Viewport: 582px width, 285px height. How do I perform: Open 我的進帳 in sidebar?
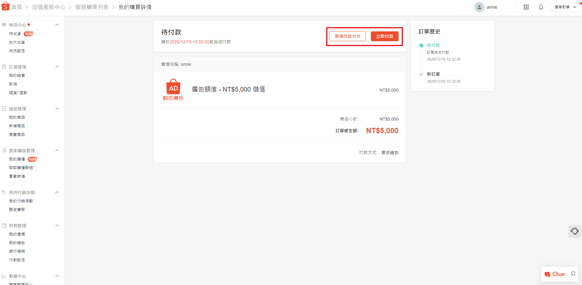17,234
